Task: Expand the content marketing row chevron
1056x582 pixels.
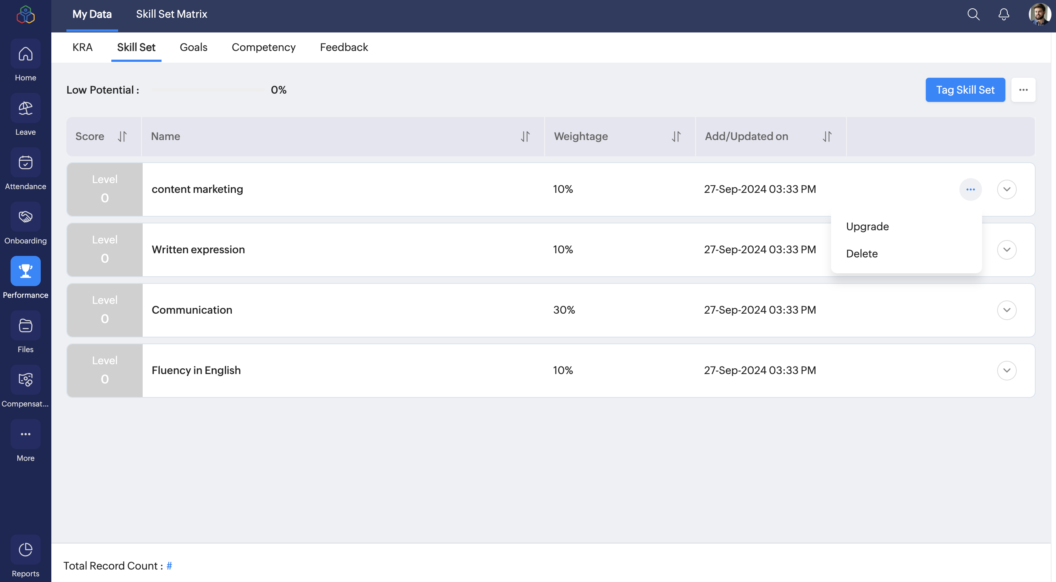Action: [1007, 189]
